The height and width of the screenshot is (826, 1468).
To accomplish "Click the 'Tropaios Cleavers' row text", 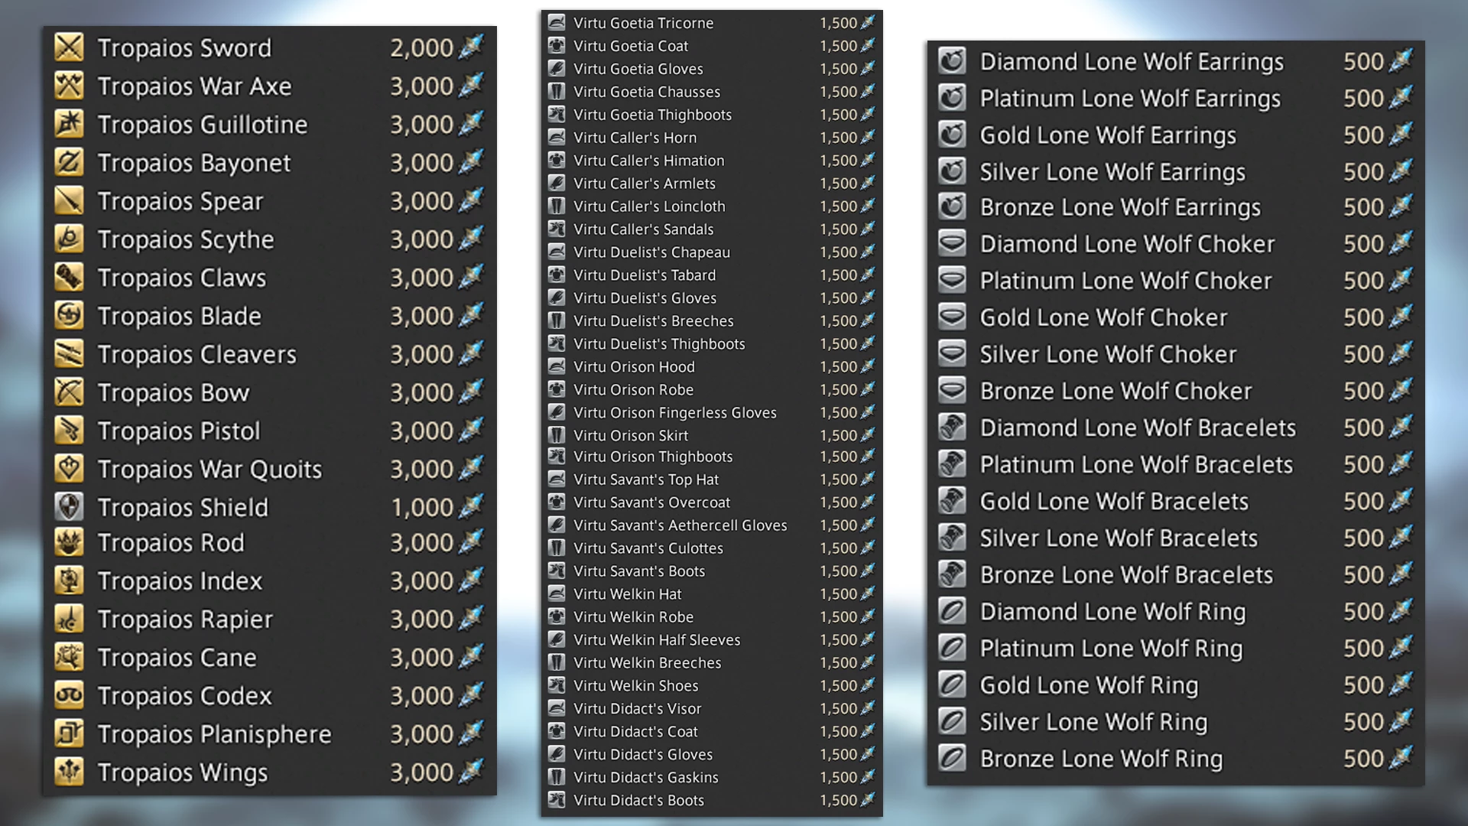I will (x=197, y=354).
